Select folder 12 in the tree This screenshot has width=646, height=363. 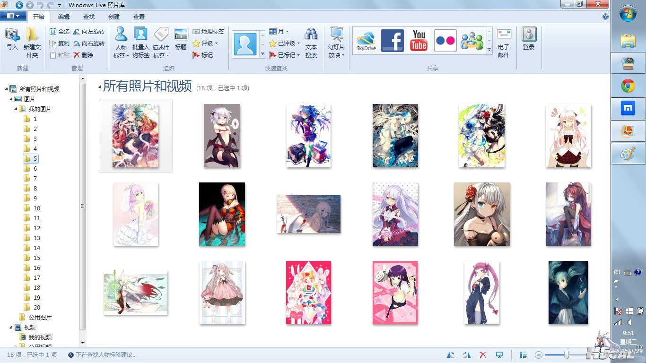point(32,228)
